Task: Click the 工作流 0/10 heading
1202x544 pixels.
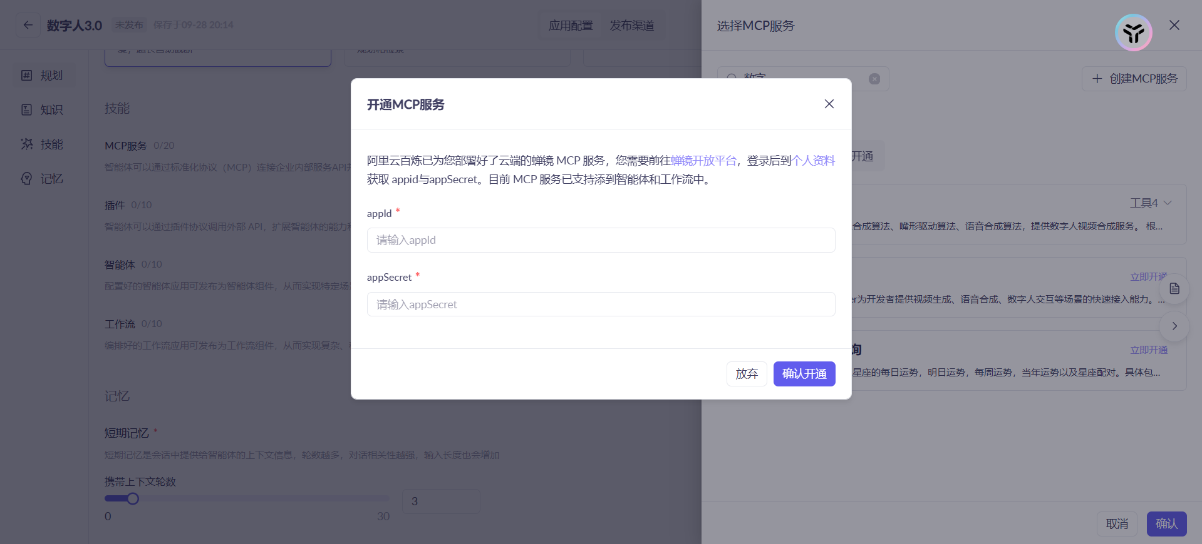Action: pos(133,324)
